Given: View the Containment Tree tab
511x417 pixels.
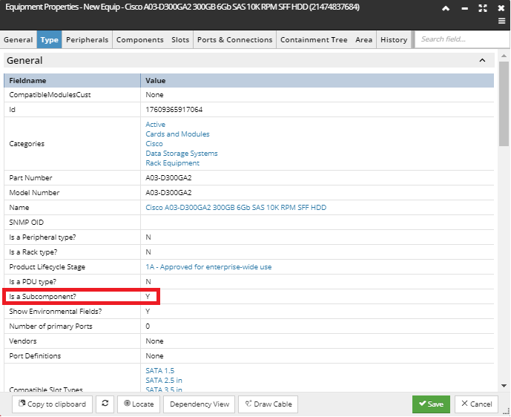Looking at the screenshot, I should pyautogui.click(x=314, y=39).
